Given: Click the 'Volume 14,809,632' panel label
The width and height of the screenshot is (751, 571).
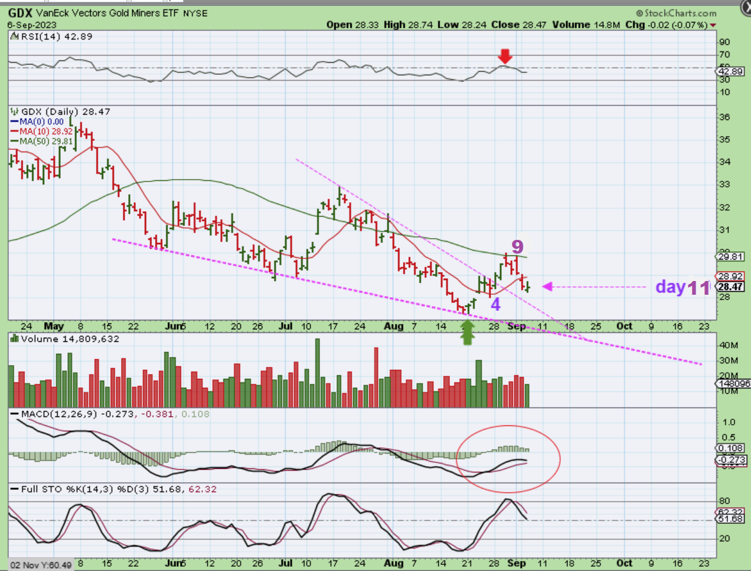Looking at the screenshot, I should (x=70, y=339).
